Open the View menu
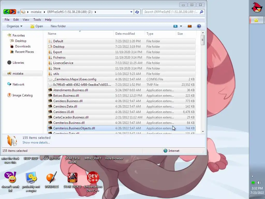The image size is (265, 199). coord(26,20)
